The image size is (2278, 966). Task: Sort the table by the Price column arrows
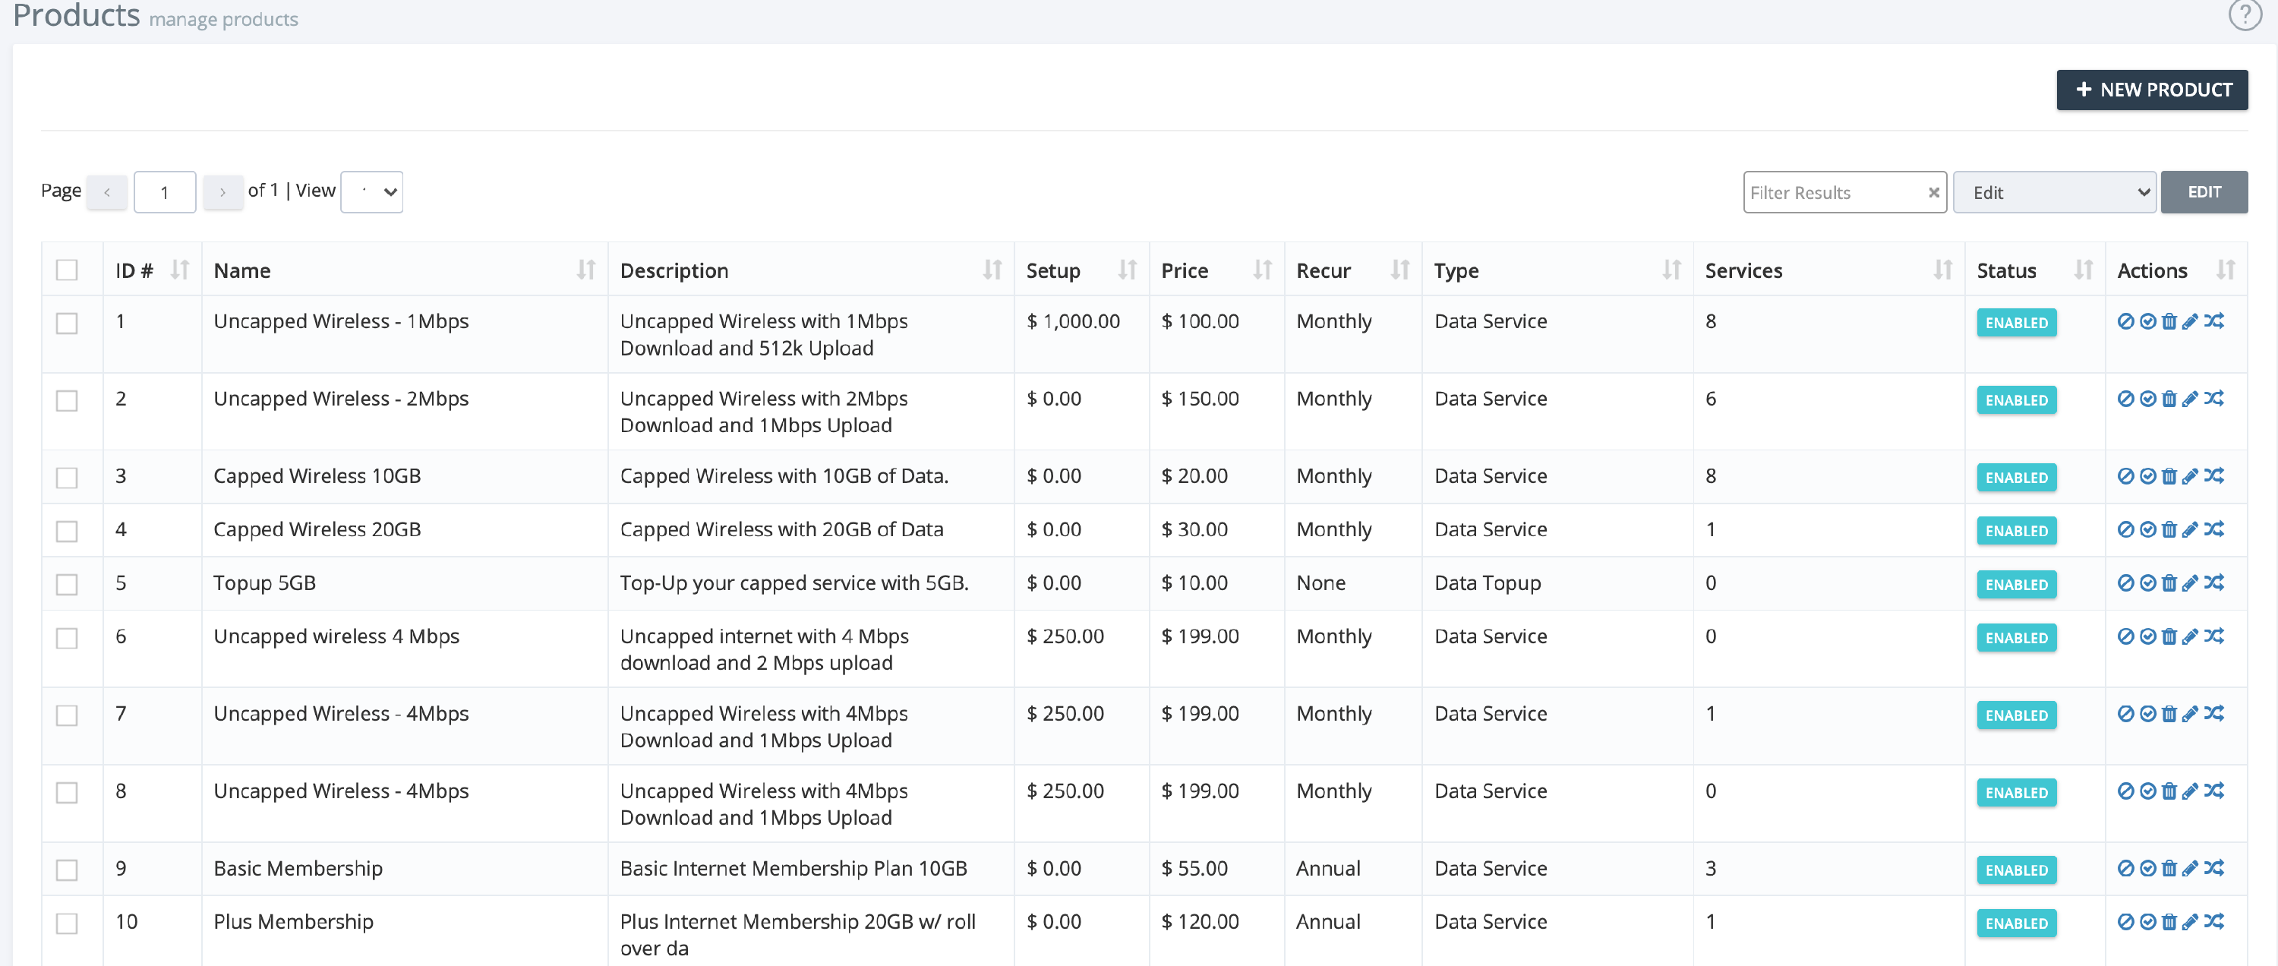point(1264,270)
